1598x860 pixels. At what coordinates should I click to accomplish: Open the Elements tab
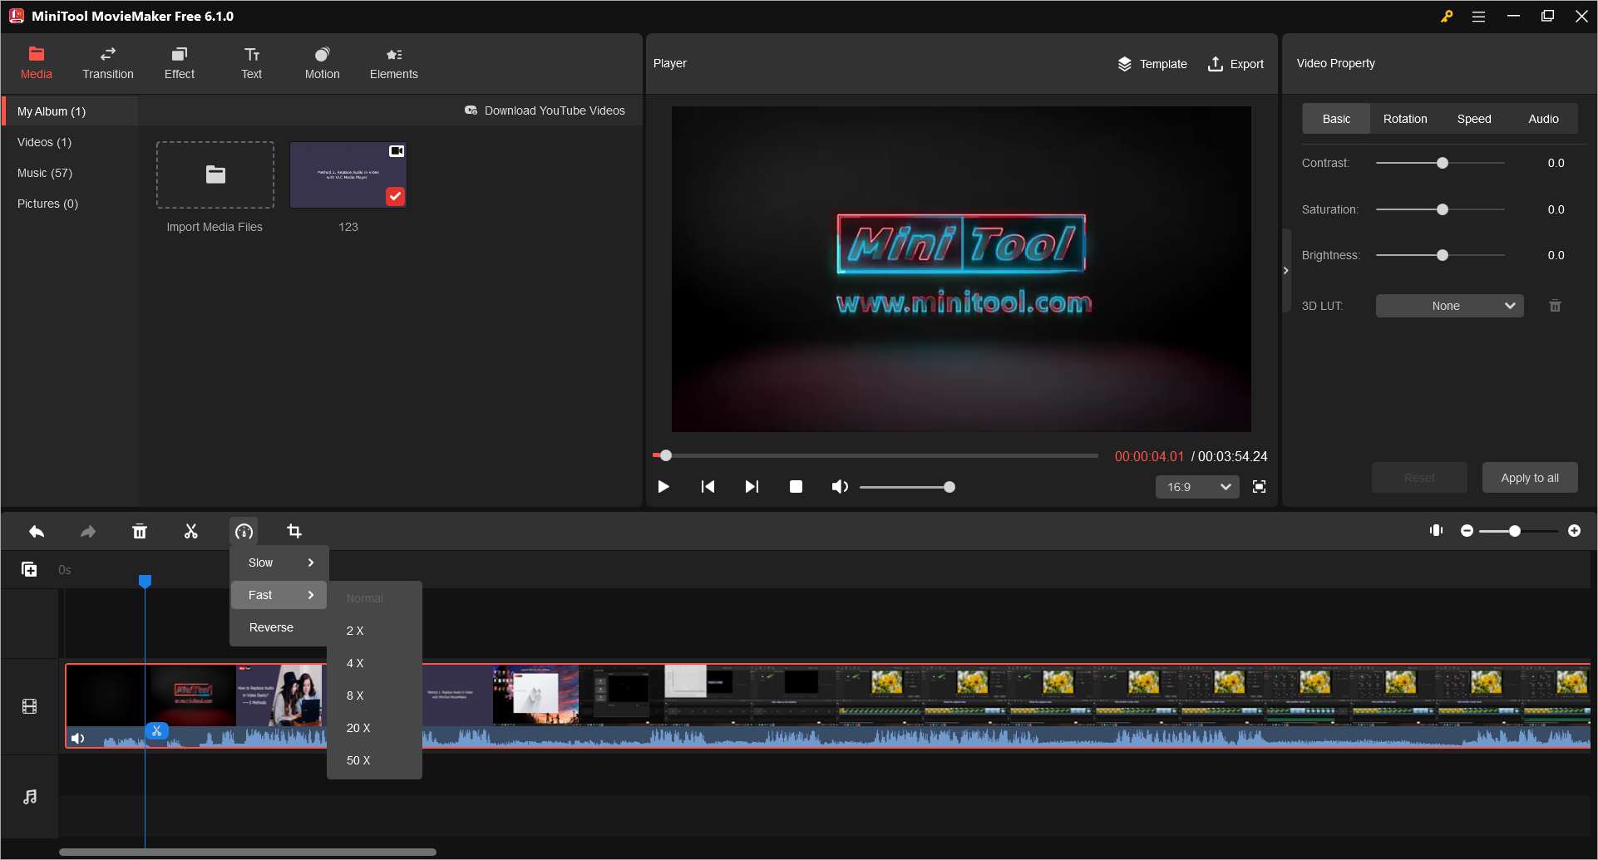(394, 64)
